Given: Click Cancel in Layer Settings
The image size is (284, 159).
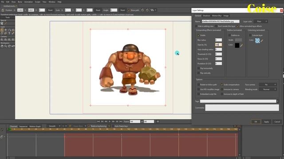Looking at the screenshot, I should click(x=277, y=122).
